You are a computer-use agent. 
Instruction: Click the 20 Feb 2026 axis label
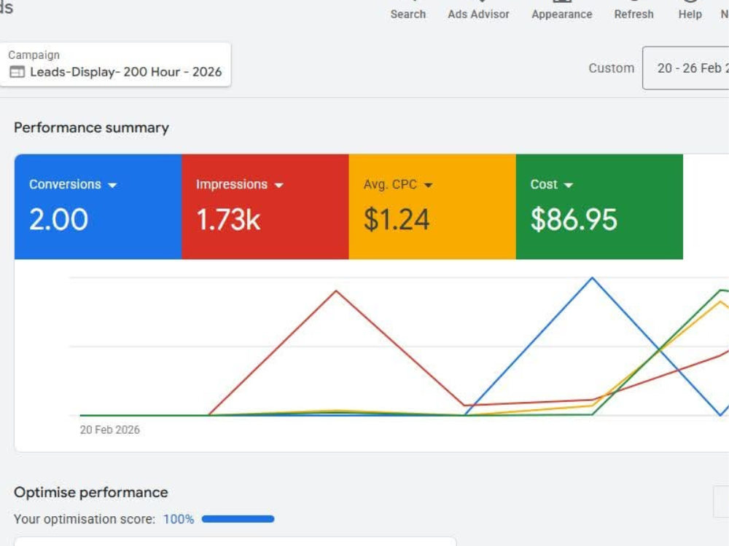point(110,430)
